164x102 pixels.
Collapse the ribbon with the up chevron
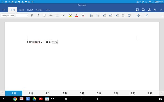click(x=161, y=16)
